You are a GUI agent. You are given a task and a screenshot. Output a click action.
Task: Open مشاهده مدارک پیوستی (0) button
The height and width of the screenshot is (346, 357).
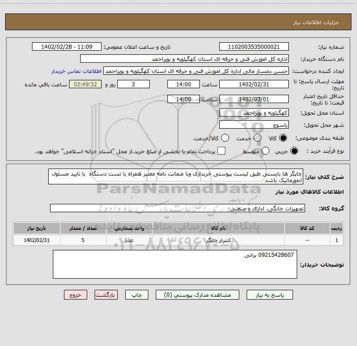tap(198, 295)
